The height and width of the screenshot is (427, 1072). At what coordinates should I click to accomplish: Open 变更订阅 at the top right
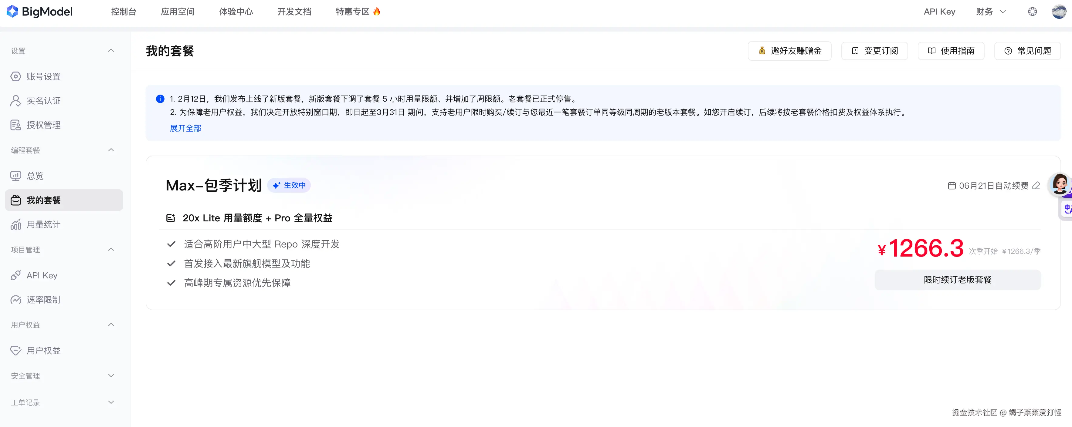[x=874, y=51]
